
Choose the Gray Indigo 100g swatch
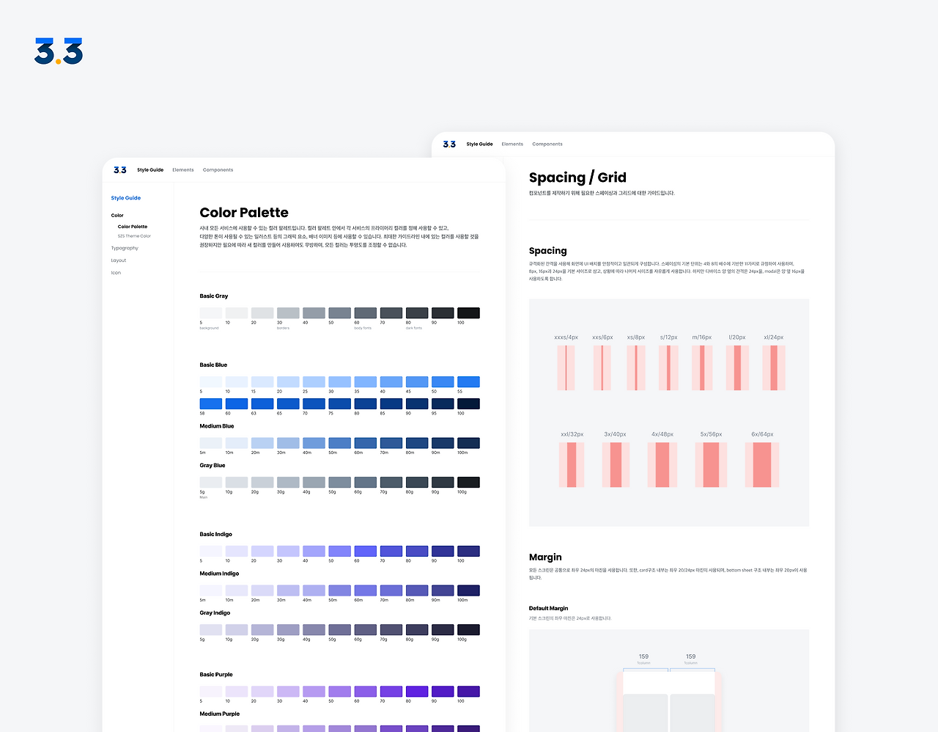click(x=468, y=630)
